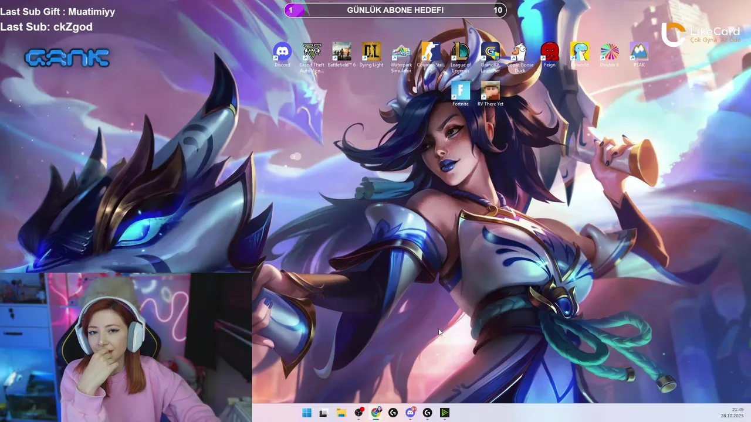
Task: Click the "Last Sub: ckZgod" text
Action: [x=46, y=27]
